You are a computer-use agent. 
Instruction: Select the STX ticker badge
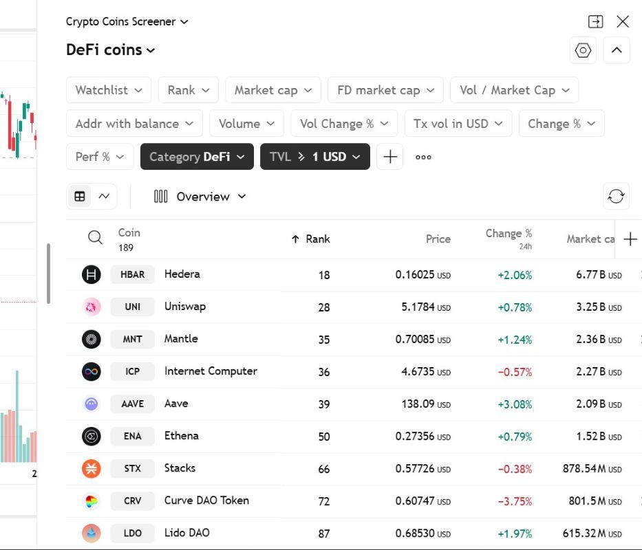point(132,469)
